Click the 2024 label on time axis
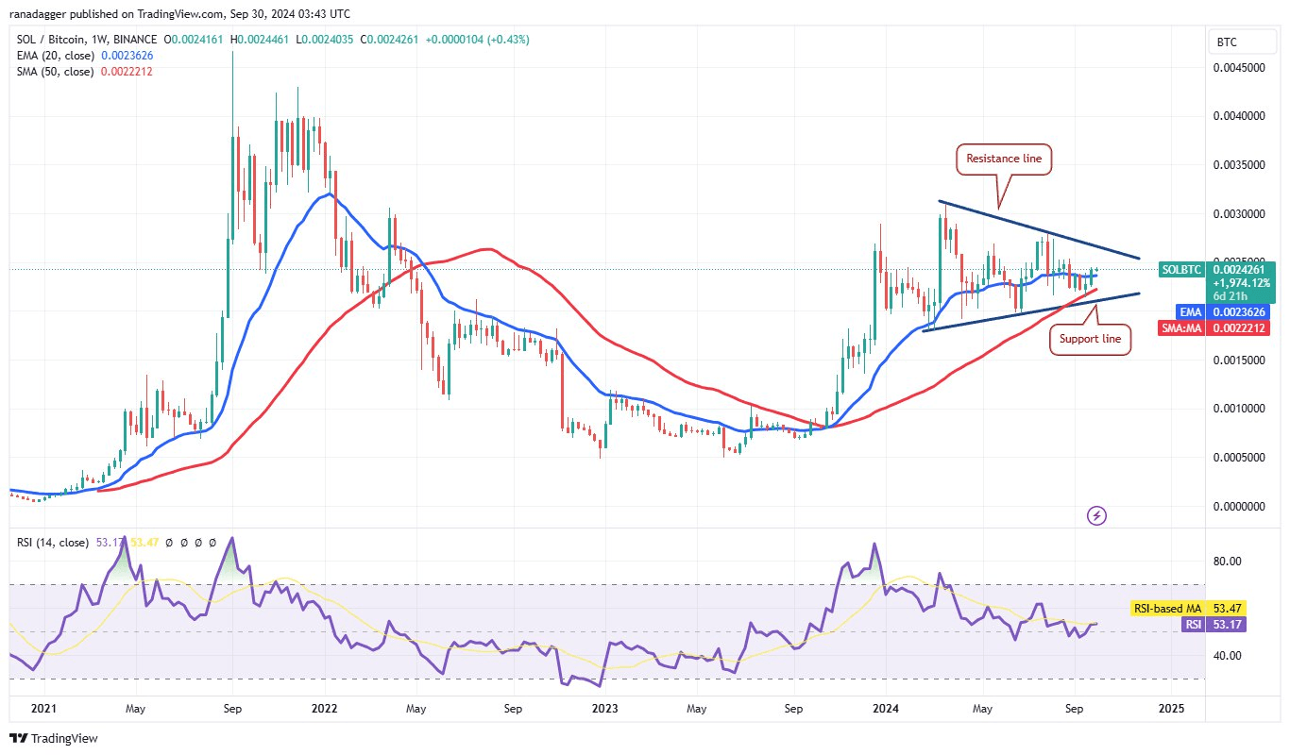Screen dimensions: 1290x755 pos(886,708)
